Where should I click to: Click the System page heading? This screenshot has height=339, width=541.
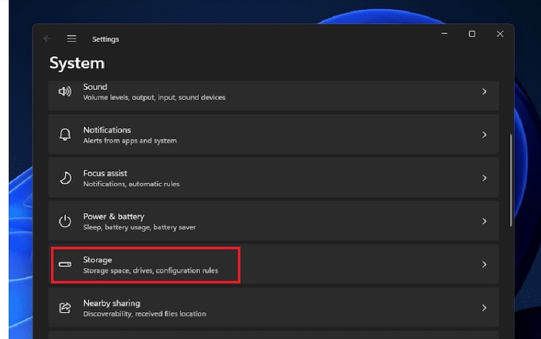(x=77, y=63)
